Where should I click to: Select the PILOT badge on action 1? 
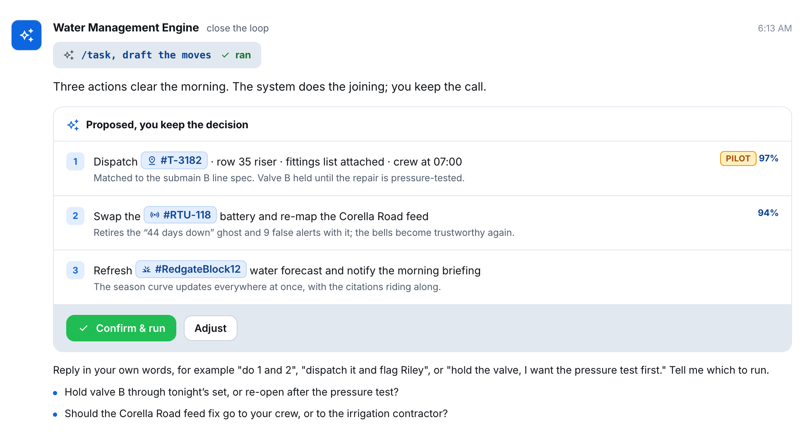(738, 158)
